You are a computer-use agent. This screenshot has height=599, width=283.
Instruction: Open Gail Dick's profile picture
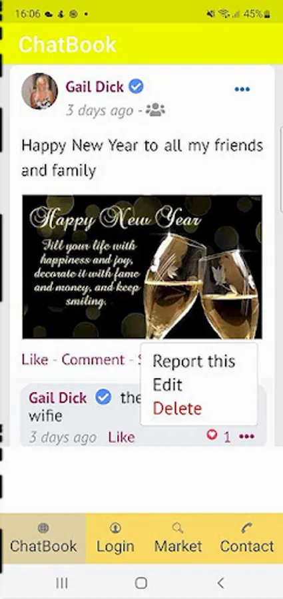[x=39, y=91]
